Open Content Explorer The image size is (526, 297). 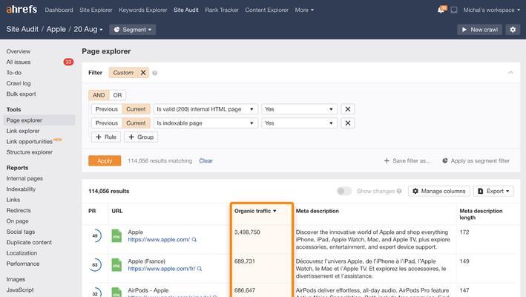[x=266, y=10]
